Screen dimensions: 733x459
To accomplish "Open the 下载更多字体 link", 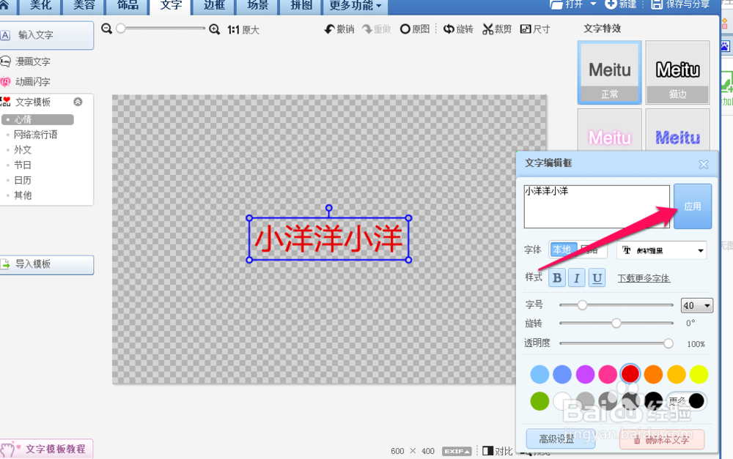I will [644, 278].
